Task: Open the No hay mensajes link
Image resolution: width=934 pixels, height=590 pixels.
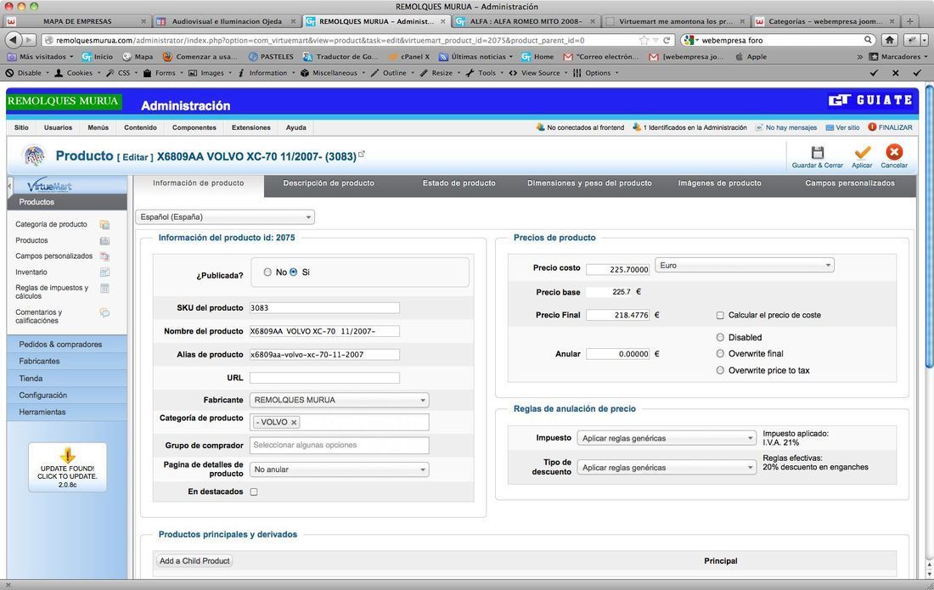Action: [x=791, y=127]
